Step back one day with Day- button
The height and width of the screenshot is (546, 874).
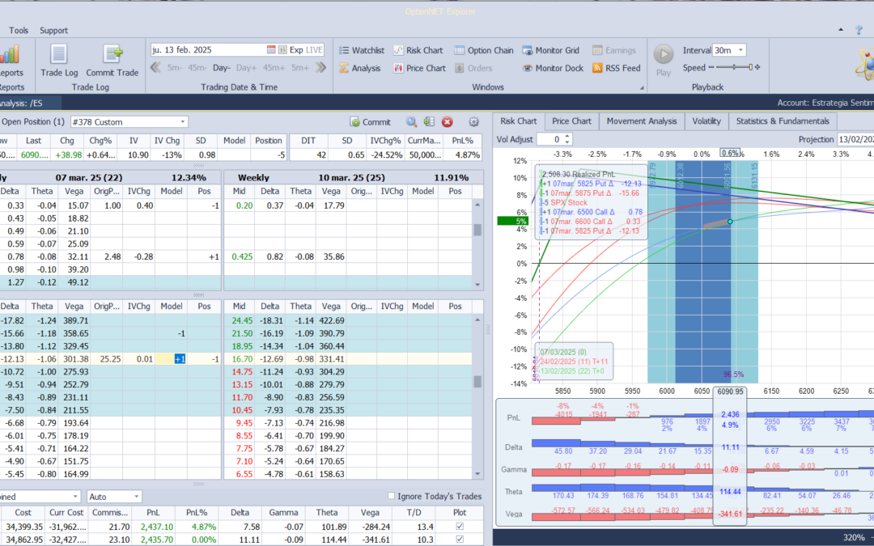pyautogui.click(x=222, y=68)
